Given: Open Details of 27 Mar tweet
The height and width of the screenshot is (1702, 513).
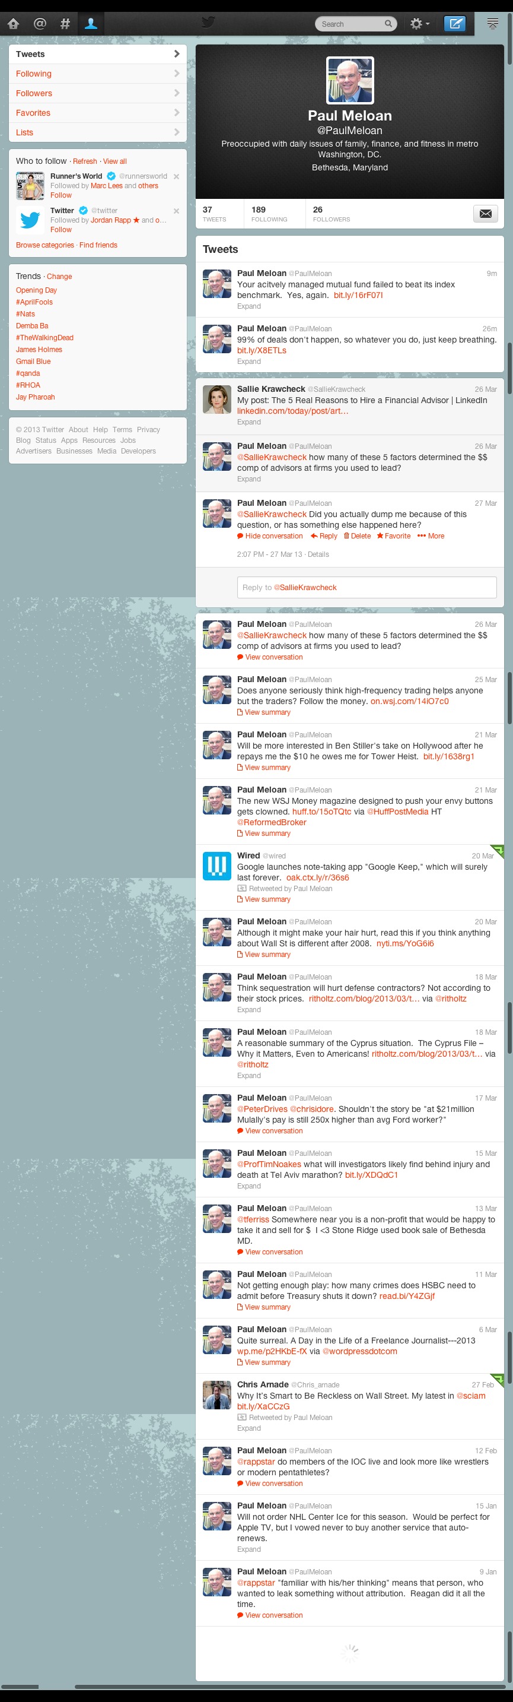Looking at the screenshot, I should (318, 555).
